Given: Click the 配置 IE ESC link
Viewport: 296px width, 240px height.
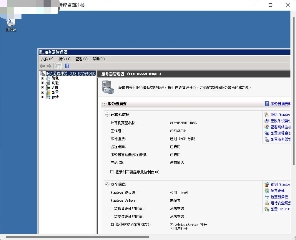Looking at the screenshot, I should coord(280,209).
